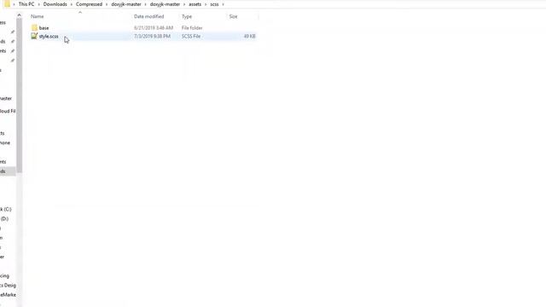Select the (D:) drive in sidebar
This screenshot has height=307, width=546.
pos(4,218)
